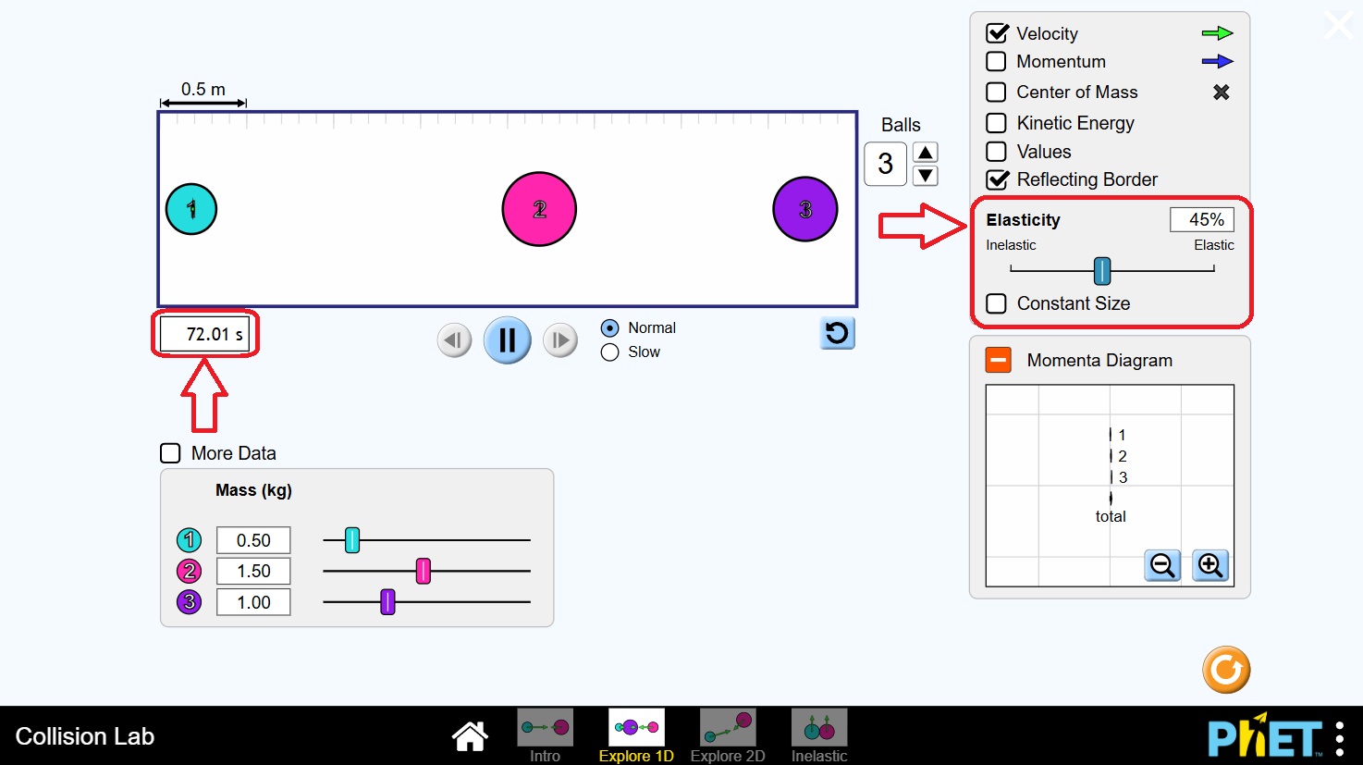The image size is (1363, 765).
Task: Select the Slow speed radio button
Action: [x=609, y=352]
